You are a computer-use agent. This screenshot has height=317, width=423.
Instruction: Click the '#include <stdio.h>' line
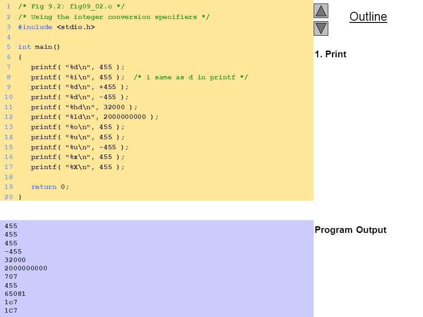pos(57,27)
